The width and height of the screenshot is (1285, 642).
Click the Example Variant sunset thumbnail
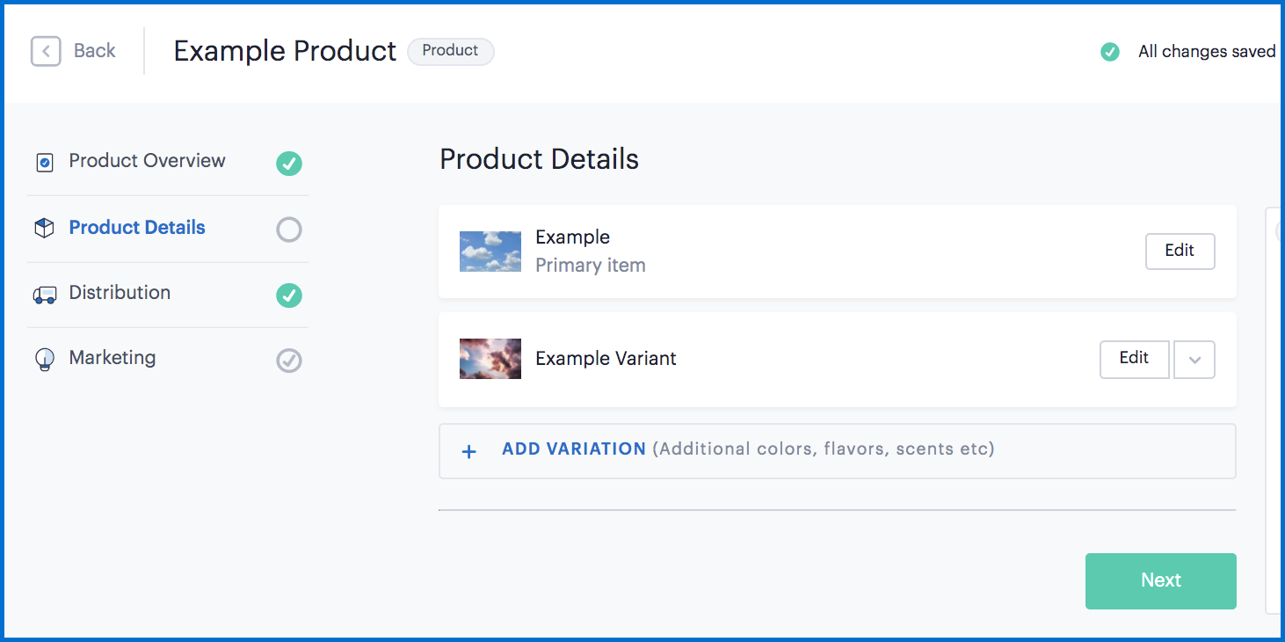490,359
